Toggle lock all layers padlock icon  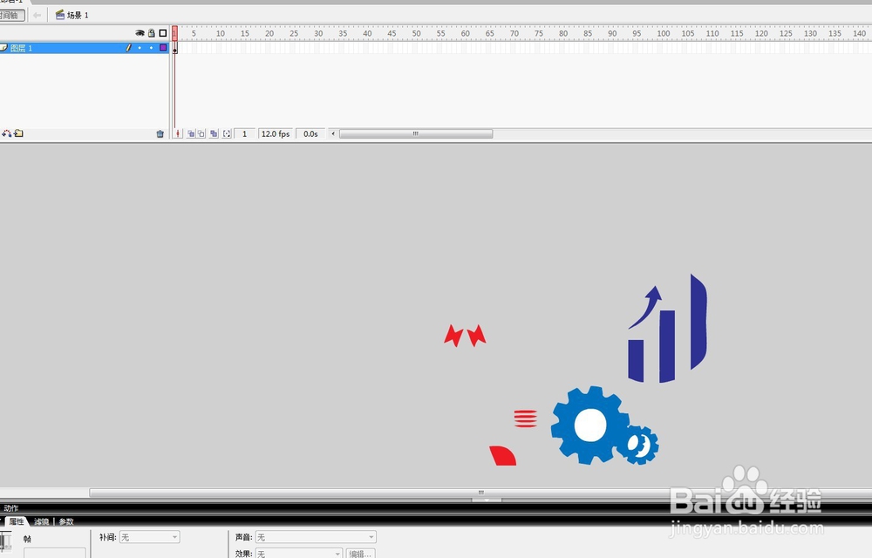(151, 33)
